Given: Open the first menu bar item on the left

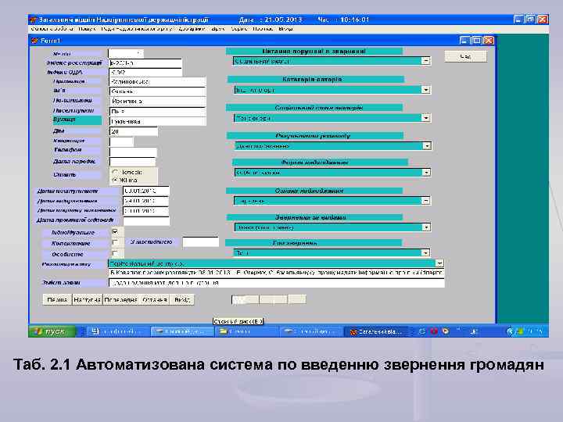Looking at the screenshot, I should (x=52, y=29).
